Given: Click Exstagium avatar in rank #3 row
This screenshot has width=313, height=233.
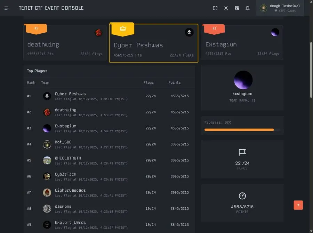Looking at the screenshot, I should (x=47, y=128).
